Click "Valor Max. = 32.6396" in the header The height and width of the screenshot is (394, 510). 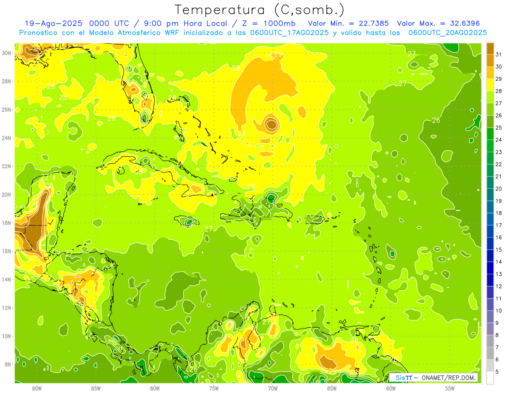click(439, 23)
